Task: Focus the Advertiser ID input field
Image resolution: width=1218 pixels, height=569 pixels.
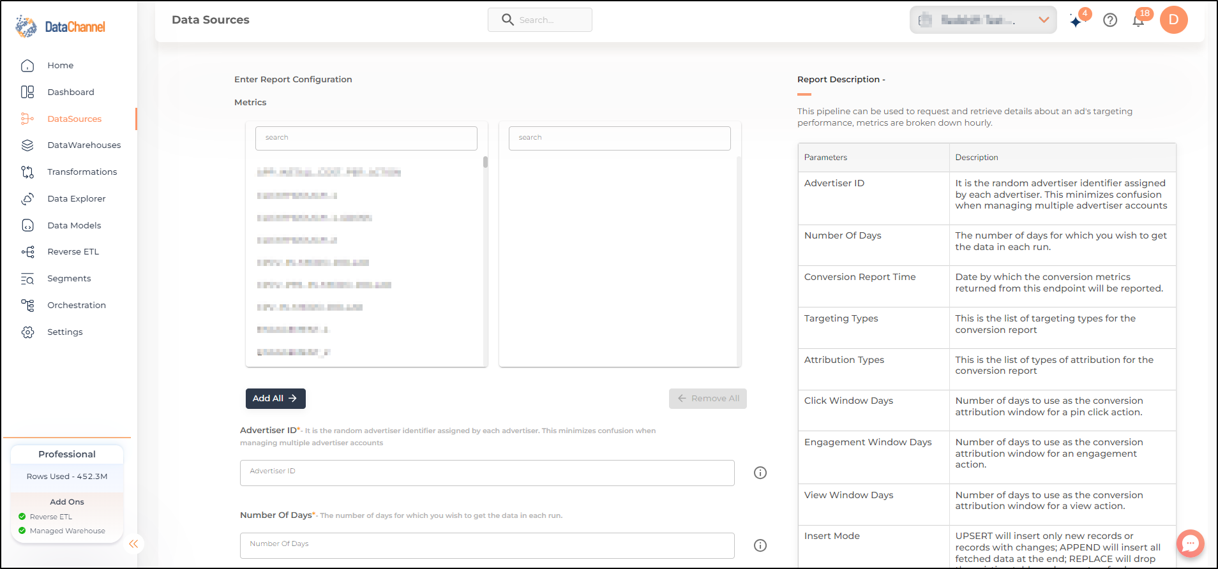Action: click(487, 473)
